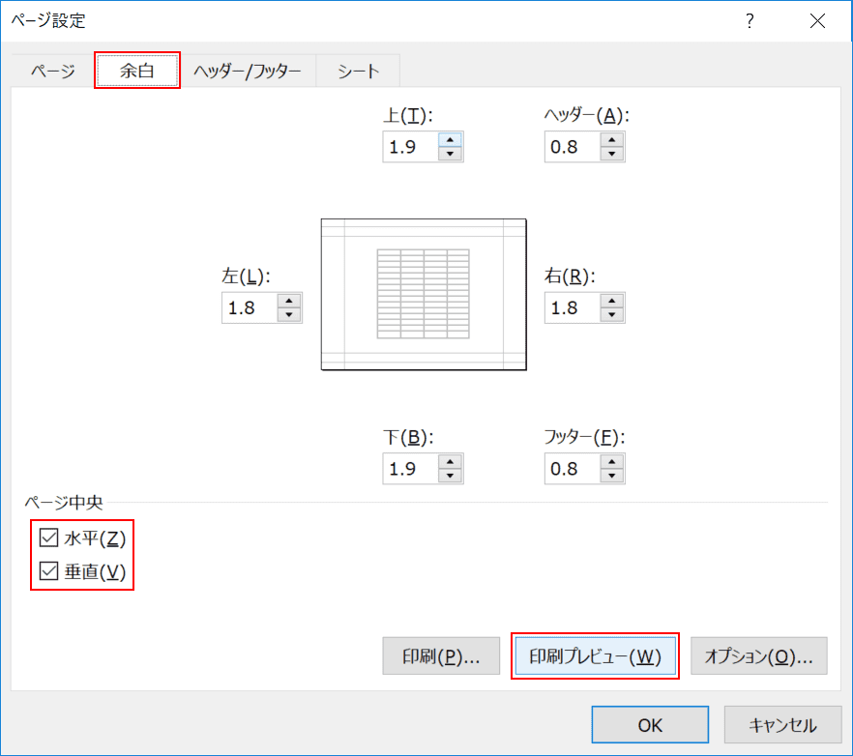
Task: Decrease the 上 margin with down arrow
Action: [450, 154]
